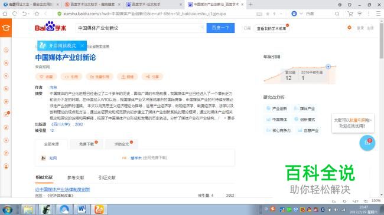Click the orange settings gear on Baidu Xueshu

click(x=349, y=28)
